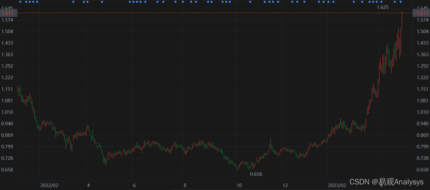The height and width of the screenshot is (190, 430).
Task: Click 1.433 on the right price axis
Action: click(422, 43)
